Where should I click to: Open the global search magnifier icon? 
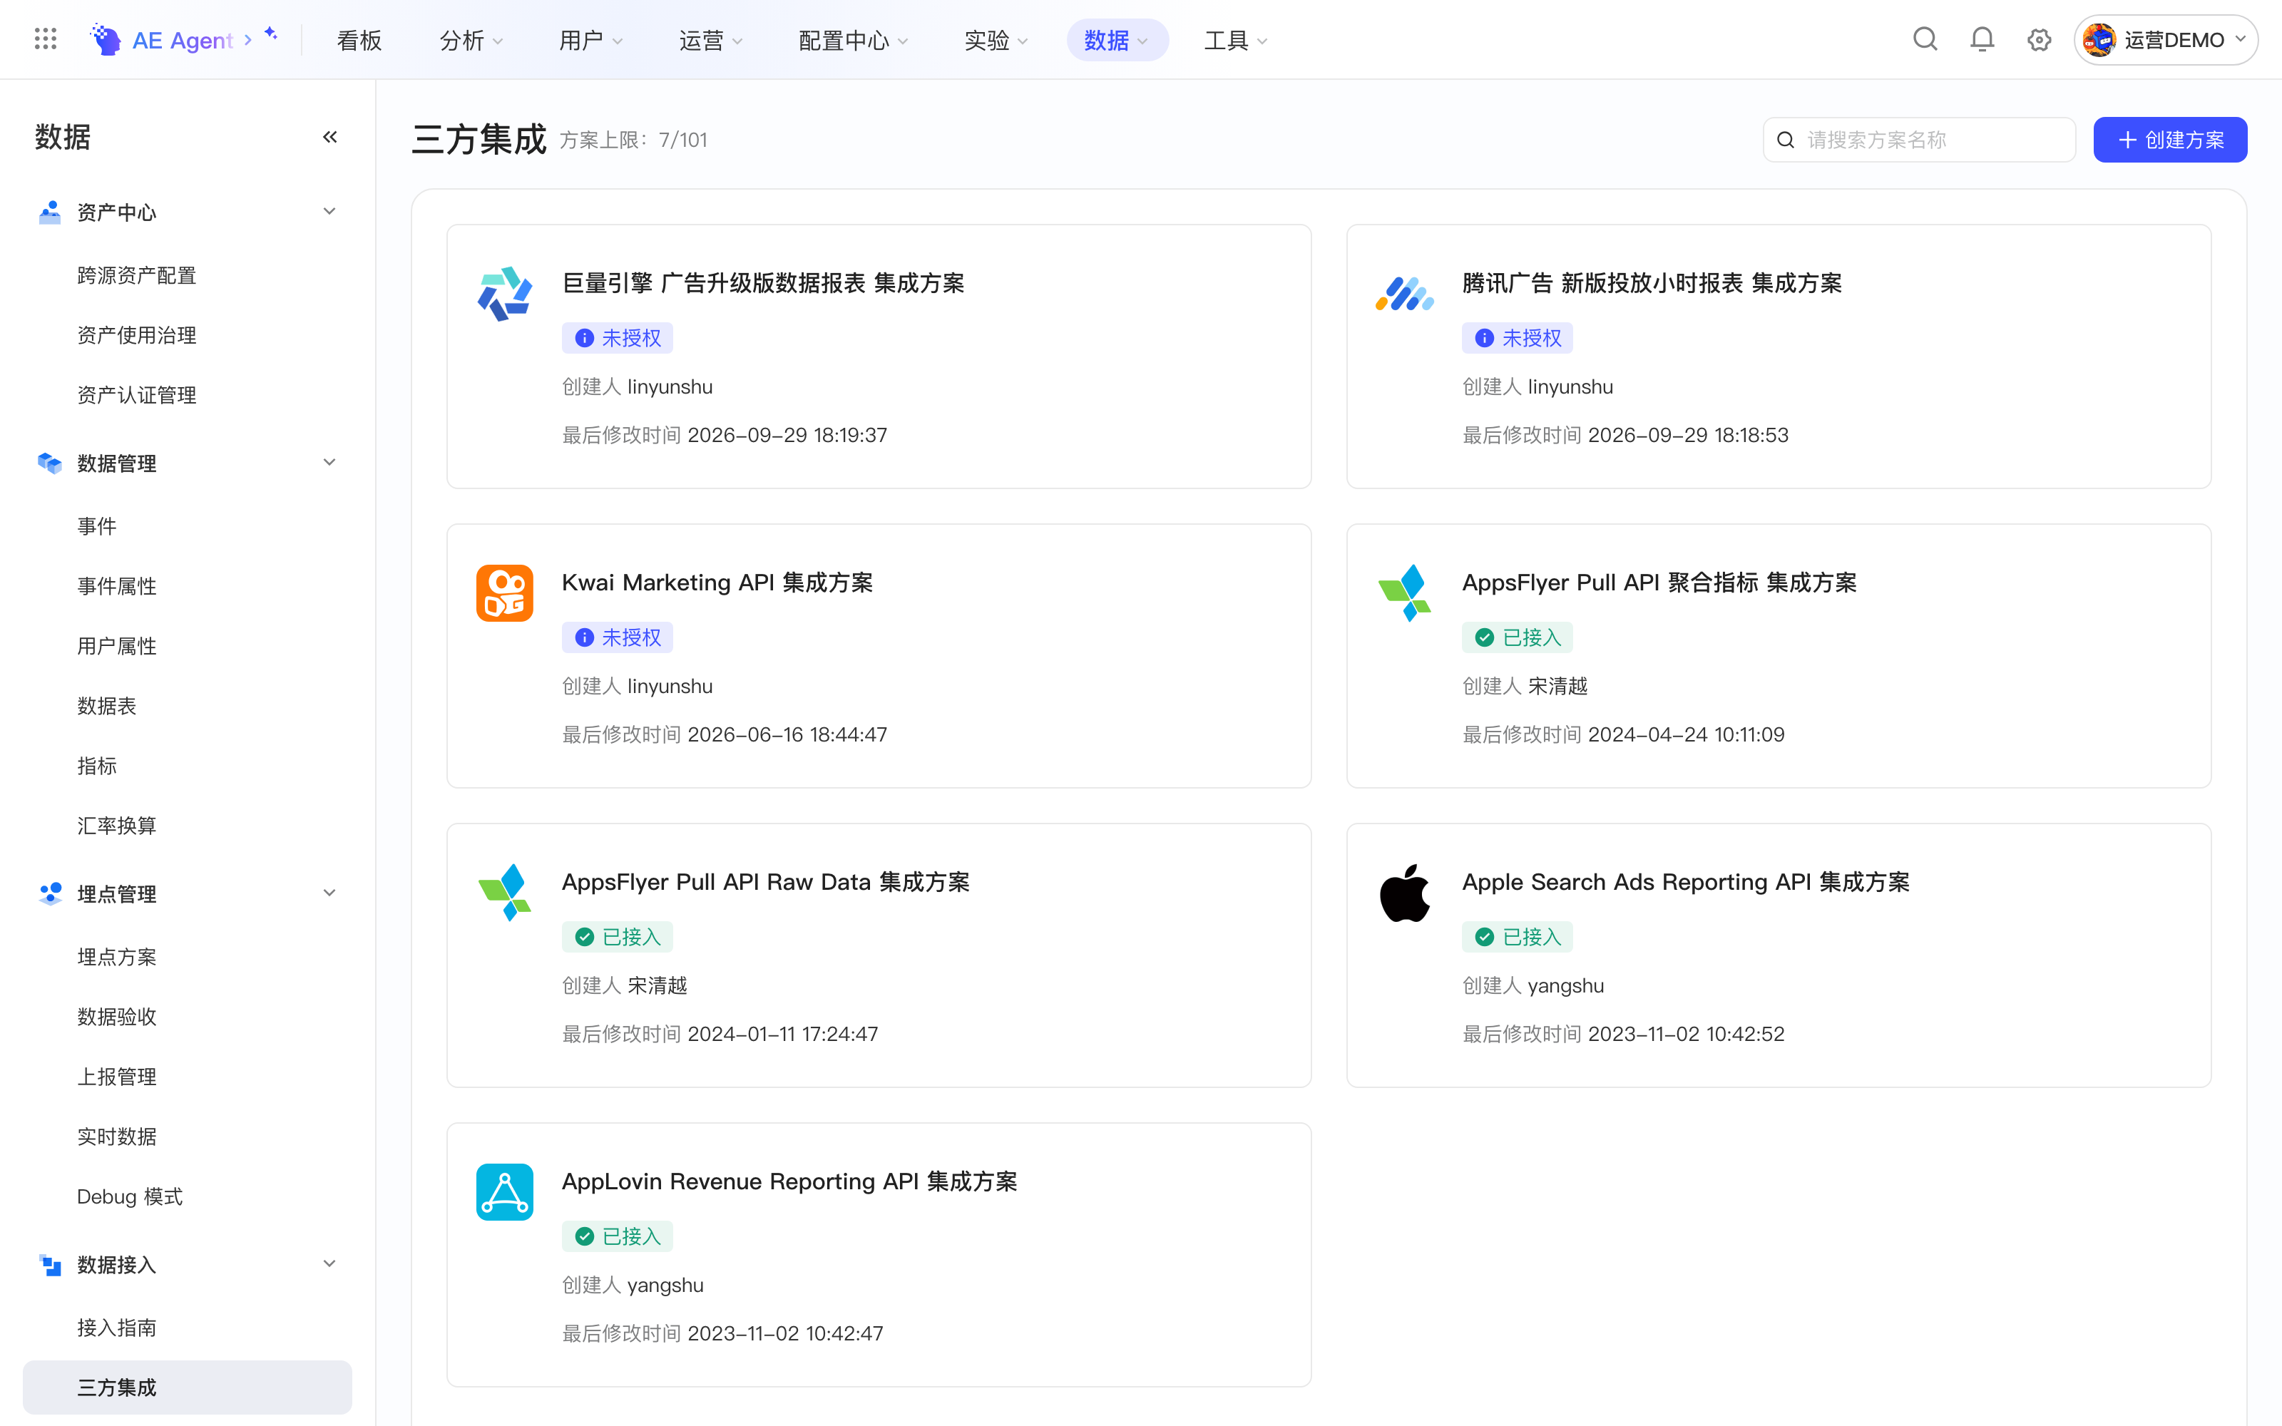point(1925,40)
